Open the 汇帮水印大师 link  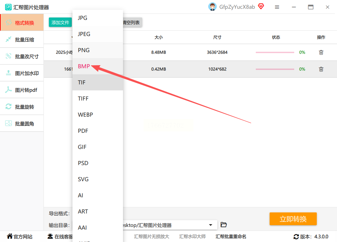[x=192, y=236]
